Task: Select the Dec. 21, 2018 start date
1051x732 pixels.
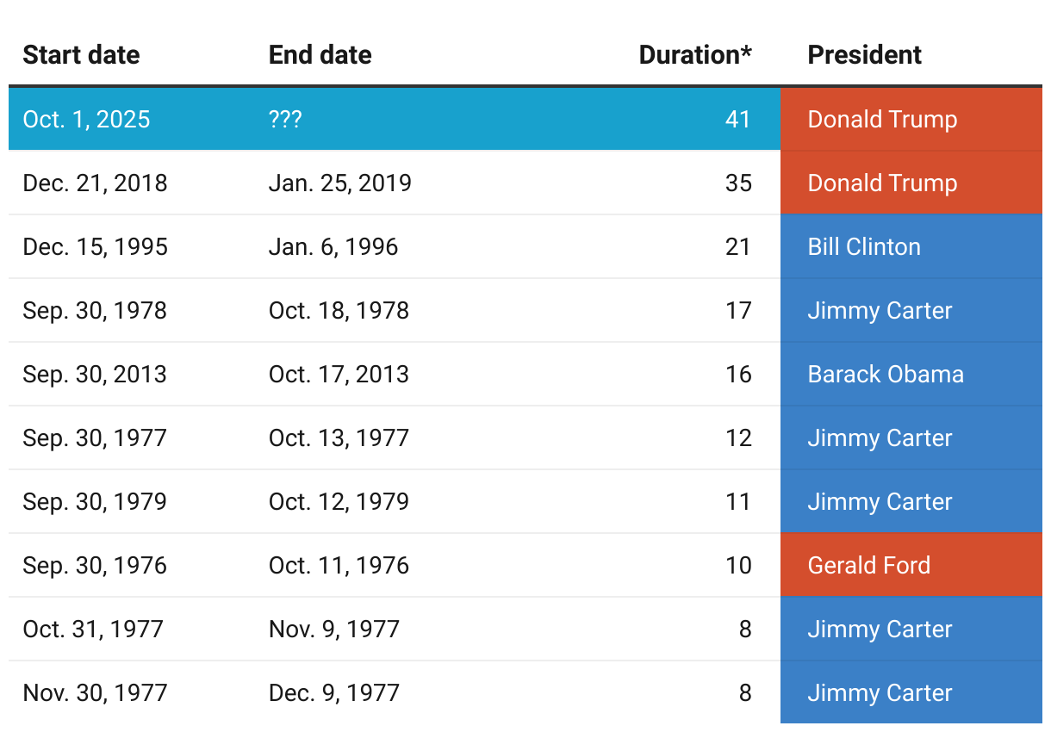Action: coord(95,183)
